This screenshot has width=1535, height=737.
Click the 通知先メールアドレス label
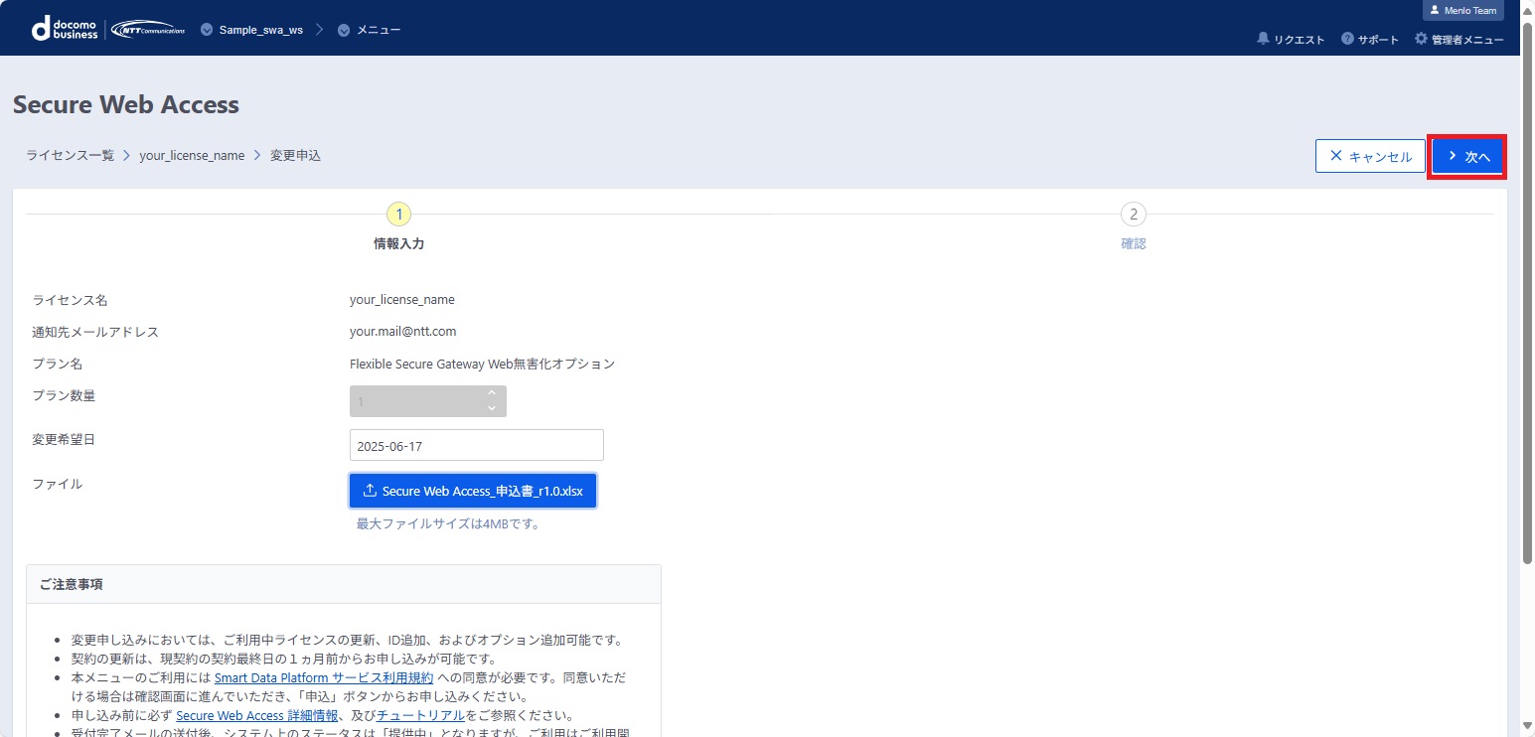click(x=95, y=332)
